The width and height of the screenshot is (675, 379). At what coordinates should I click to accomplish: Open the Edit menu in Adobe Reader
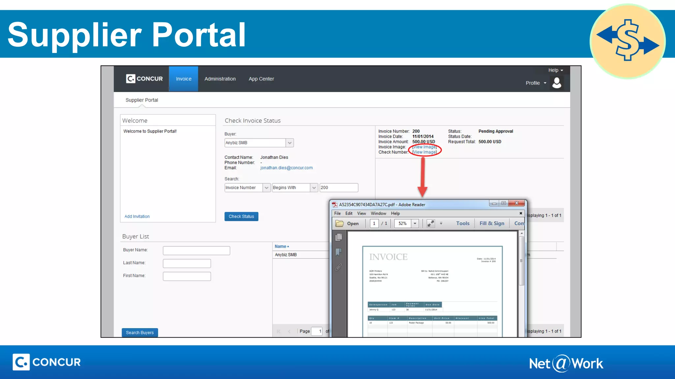[349, 214]
